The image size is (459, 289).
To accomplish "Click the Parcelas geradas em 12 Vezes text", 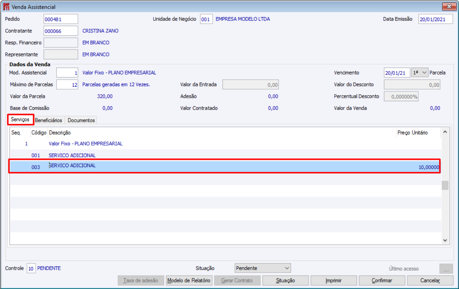I will 116,84.
